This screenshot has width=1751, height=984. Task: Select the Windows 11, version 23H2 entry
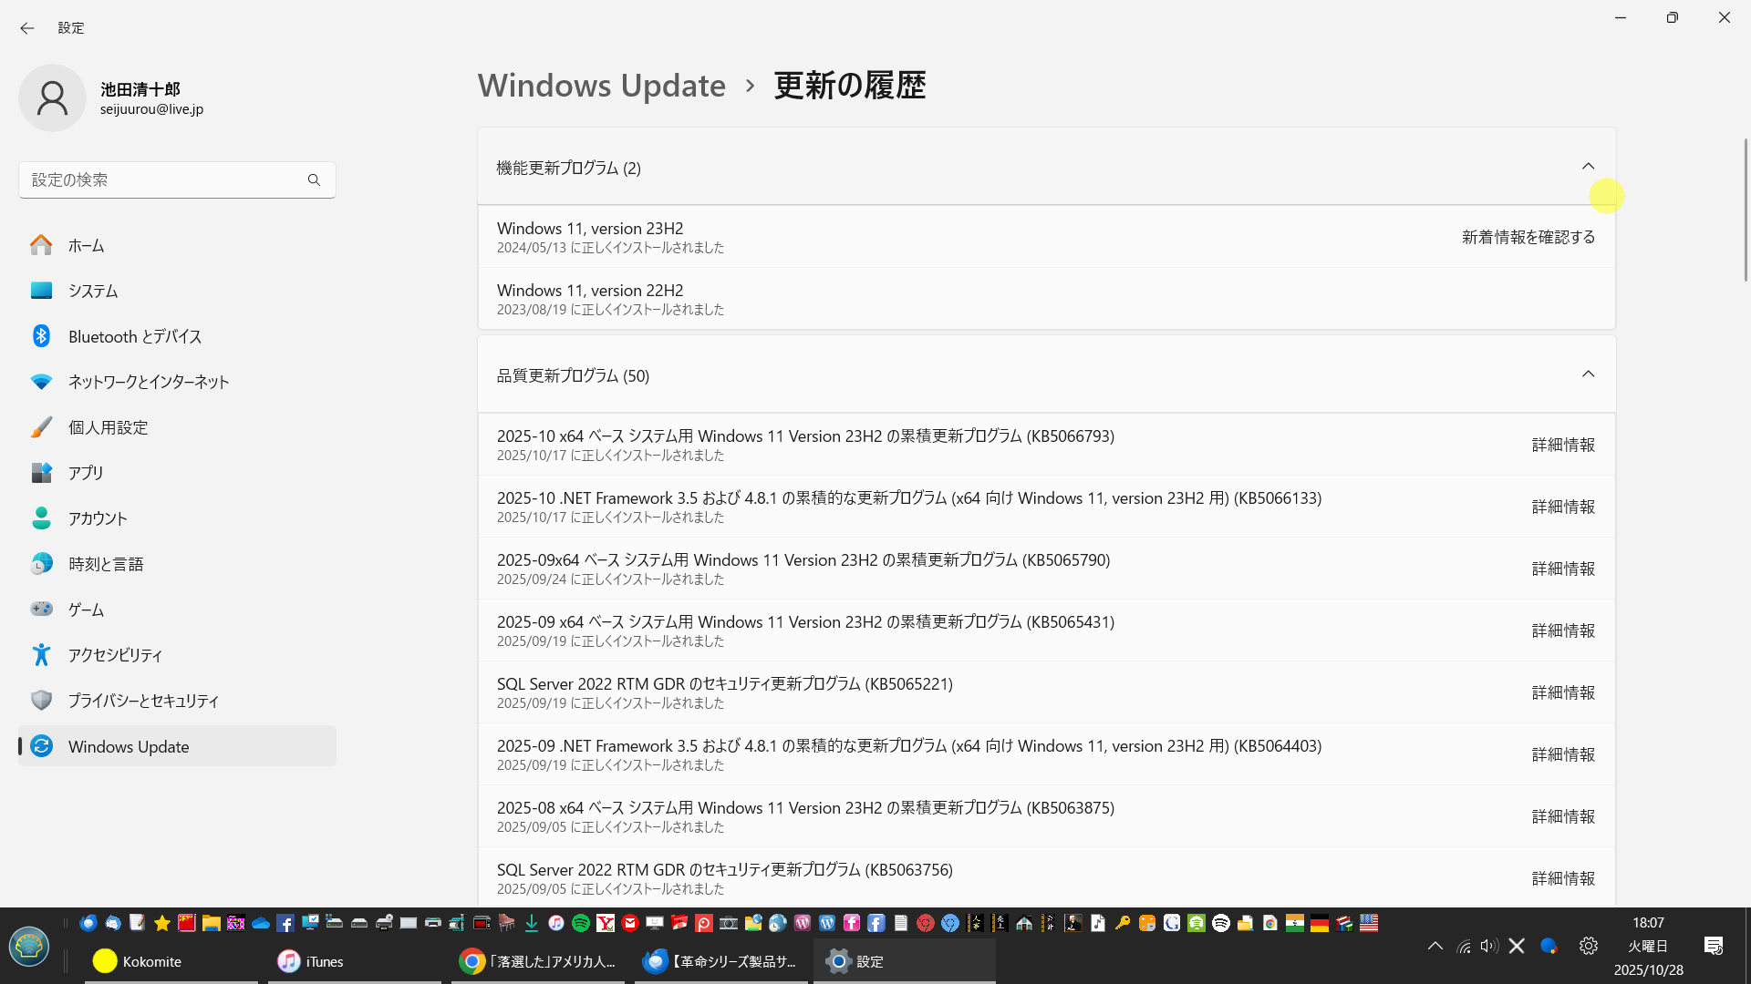click(x=1046, y=237)
